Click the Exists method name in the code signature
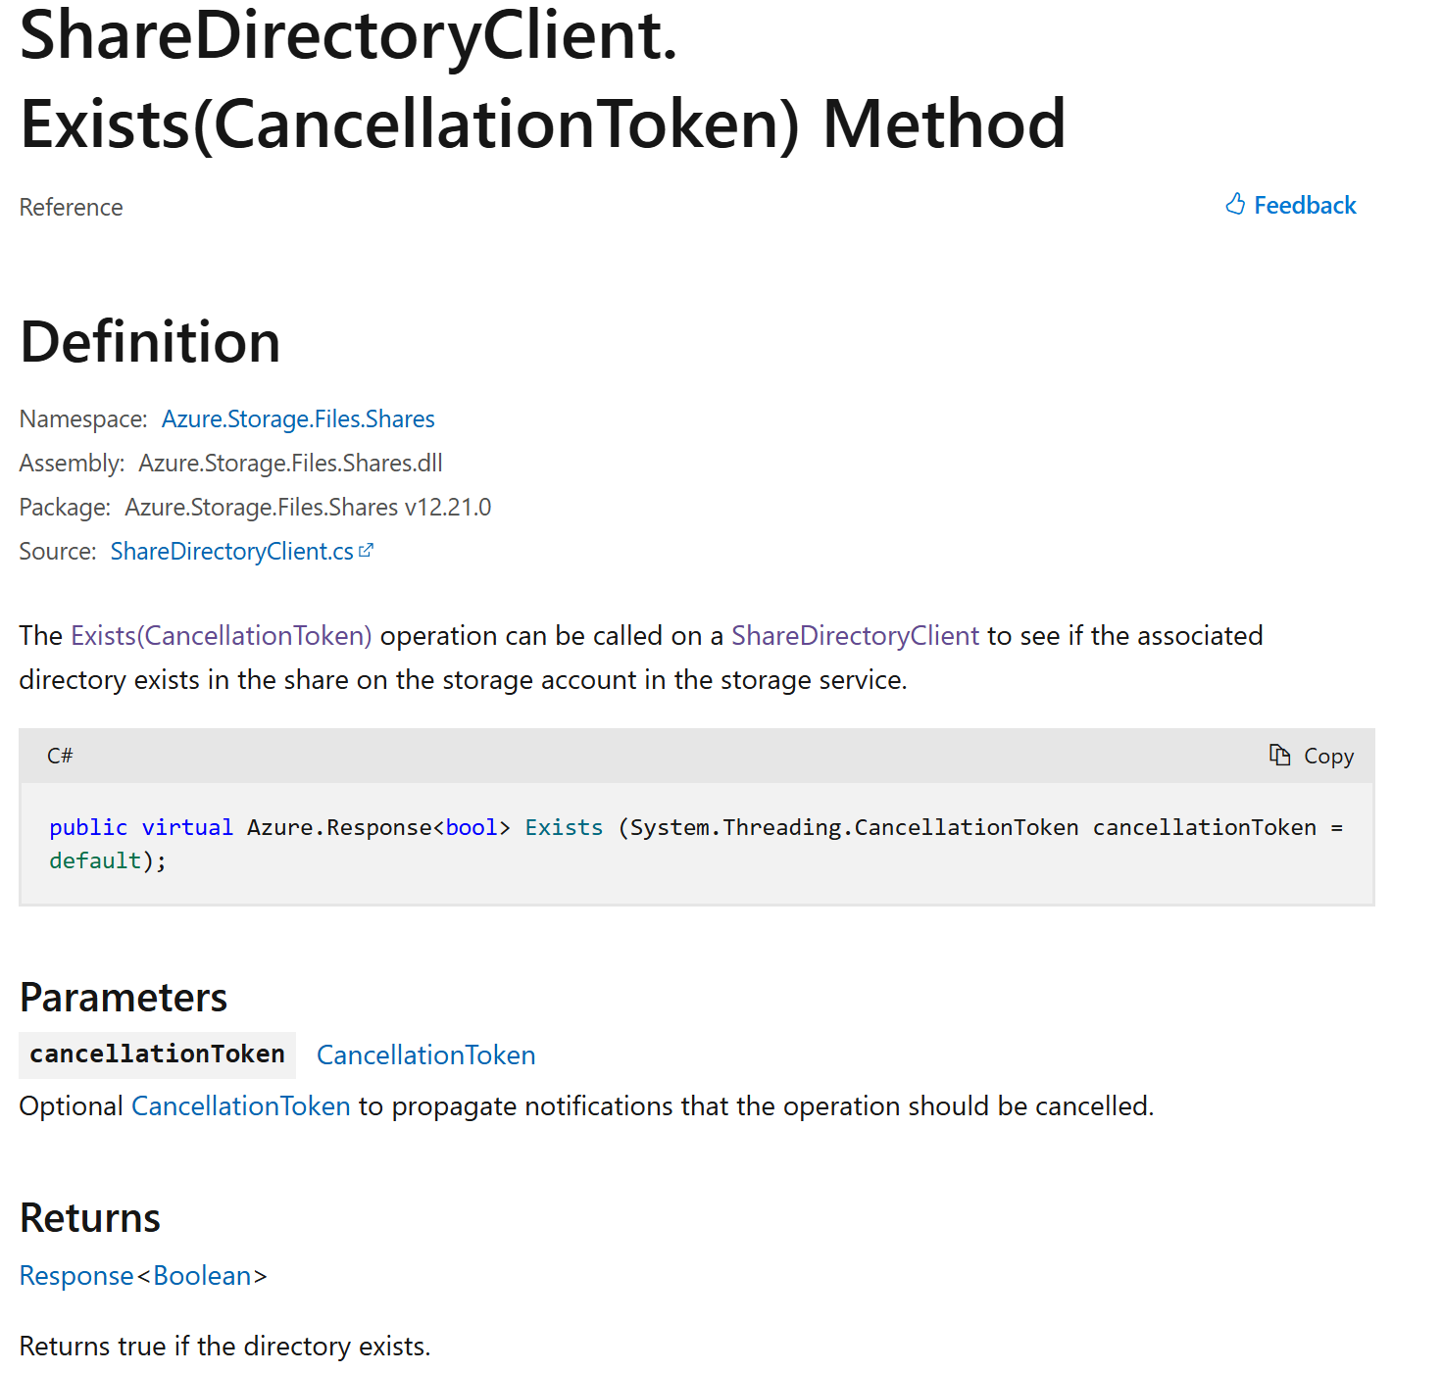Image resolution: width=1442 pixels, height=1373 pixels. (x=564, y=828)
